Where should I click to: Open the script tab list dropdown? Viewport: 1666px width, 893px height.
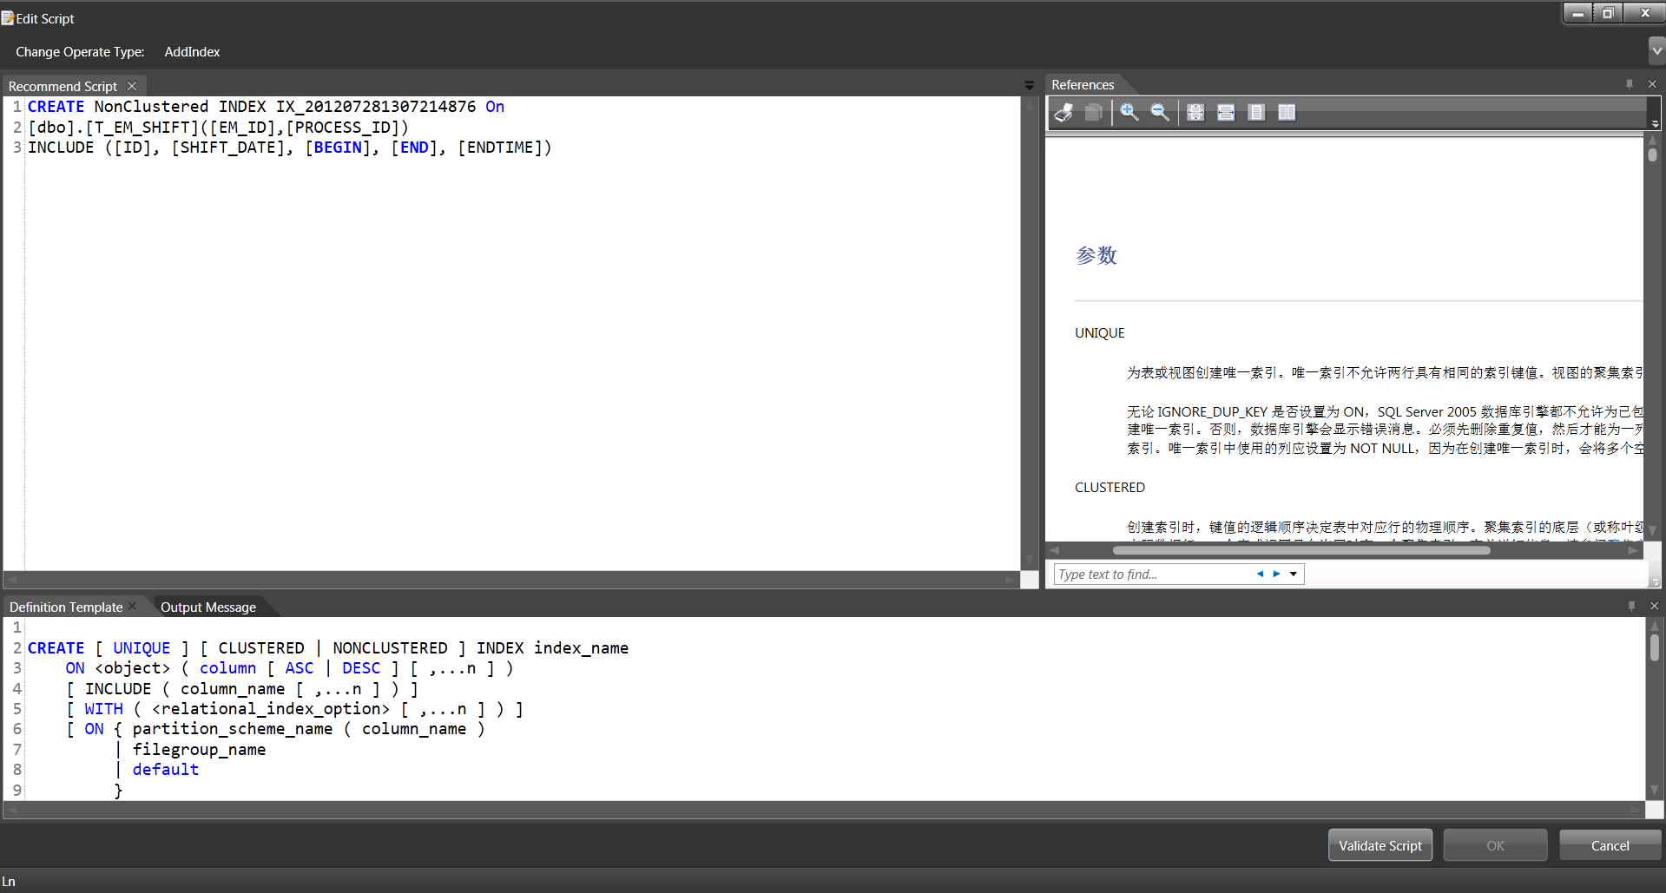[x=1030, y=85]
